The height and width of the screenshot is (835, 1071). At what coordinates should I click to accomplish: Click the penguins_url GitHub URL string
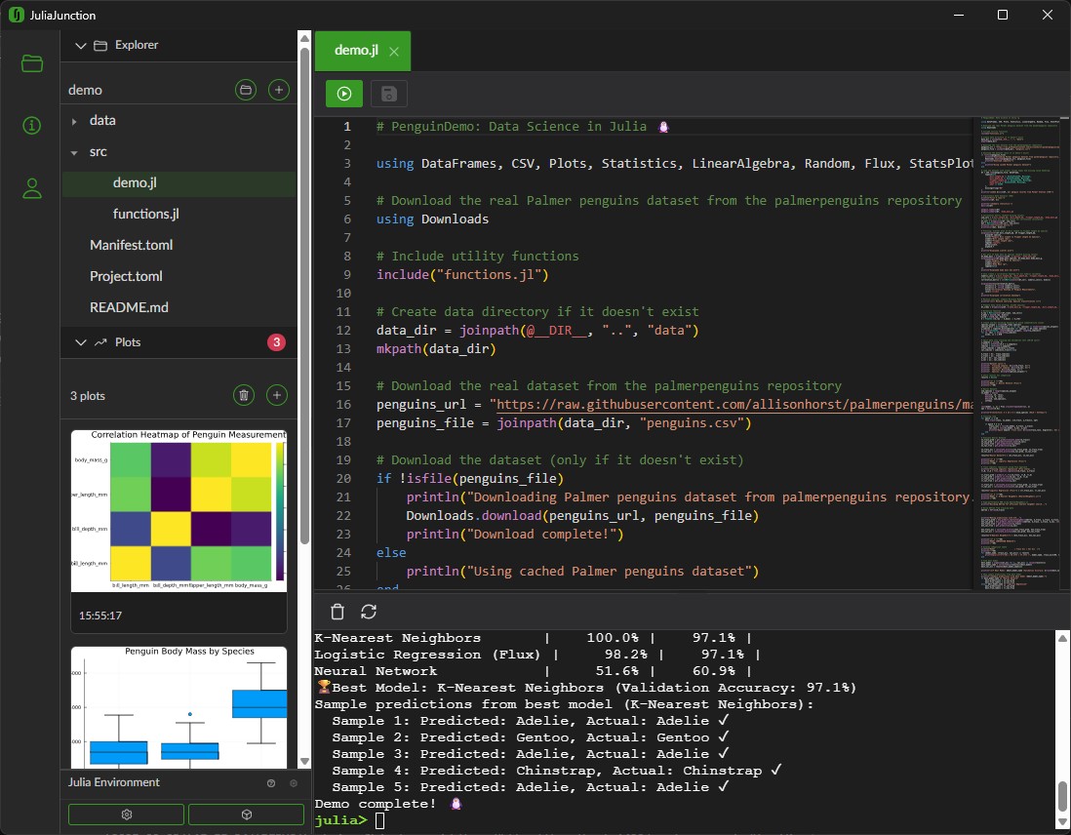732,405
